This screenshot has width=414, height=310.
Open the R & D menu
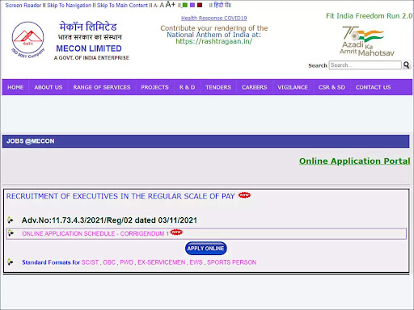[187, 87]
